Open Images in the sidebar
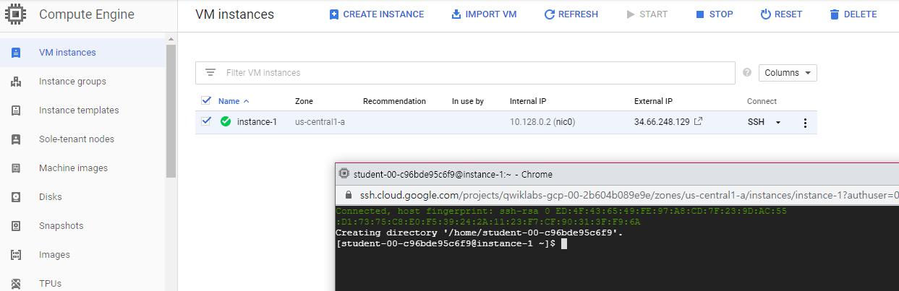Image resolution: width=899 pixels, height=291 pixels. [x=54, y=255]
